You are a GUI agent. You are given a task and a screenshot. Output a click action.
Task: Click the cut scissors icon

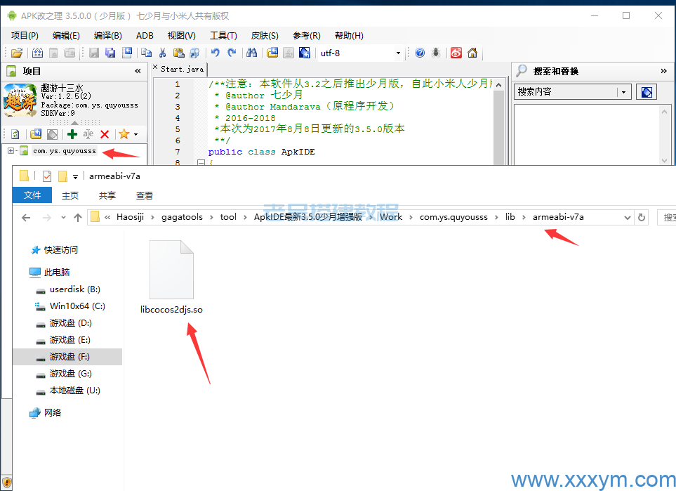pos(162,53)
